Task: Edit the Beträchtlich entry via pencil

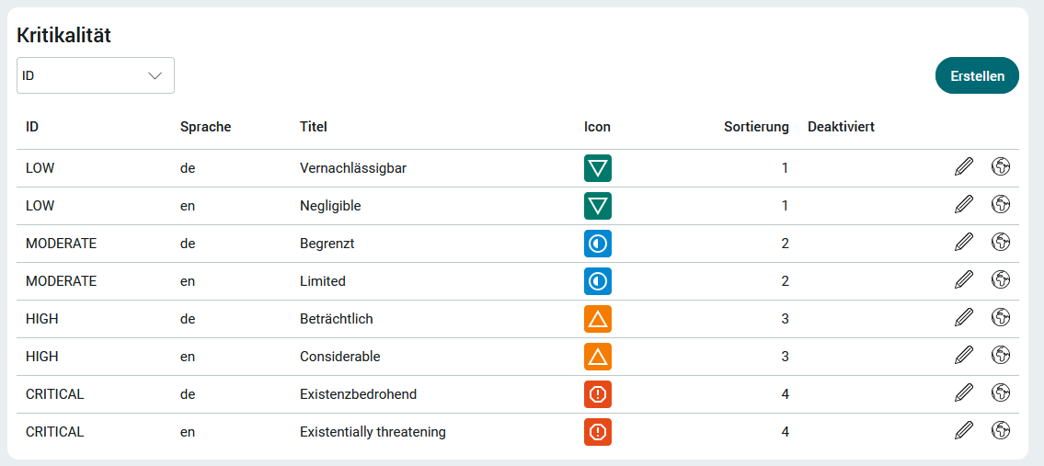Action: [x=963, y=317]
